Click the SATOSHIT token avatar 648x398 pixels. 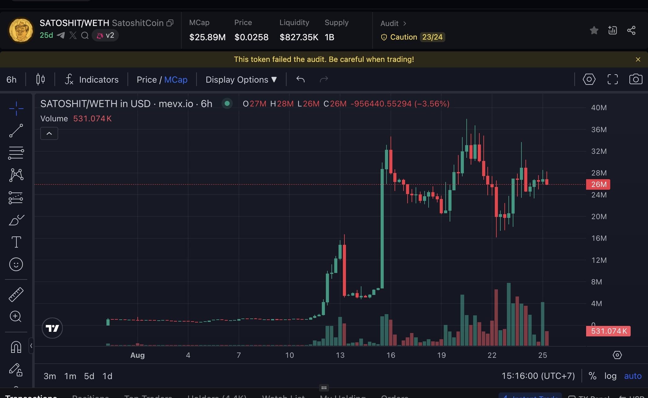coord(21,30)
